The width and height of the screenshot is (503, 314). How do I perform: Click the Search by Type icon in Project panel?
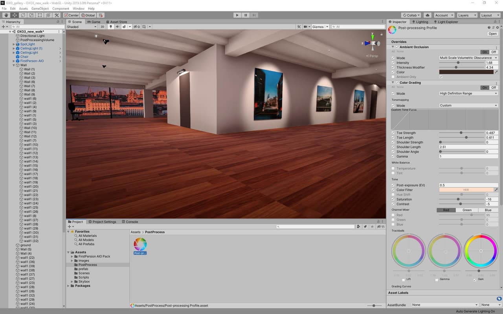coord(359,226)
